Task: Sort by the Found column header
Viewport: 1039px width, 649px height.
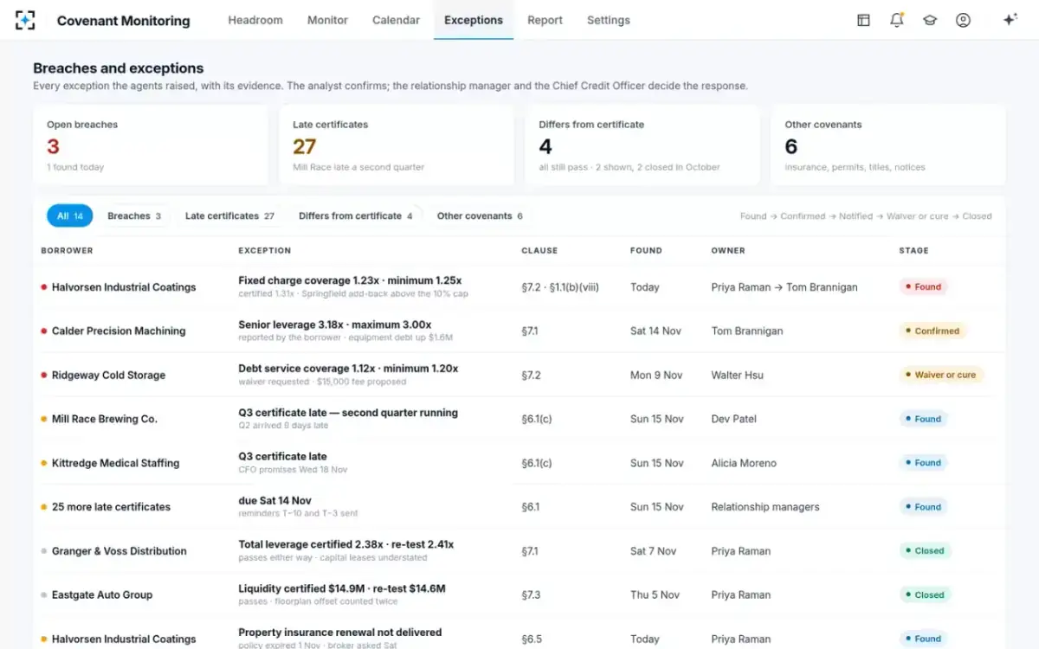Action: tap(646, 251)
